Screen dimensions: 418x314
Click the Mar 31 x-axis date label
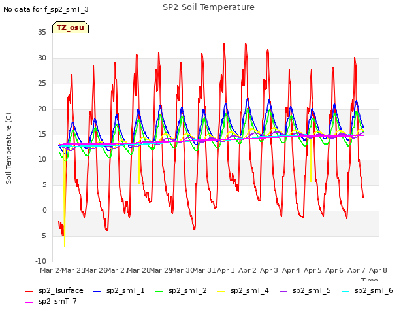204,270
